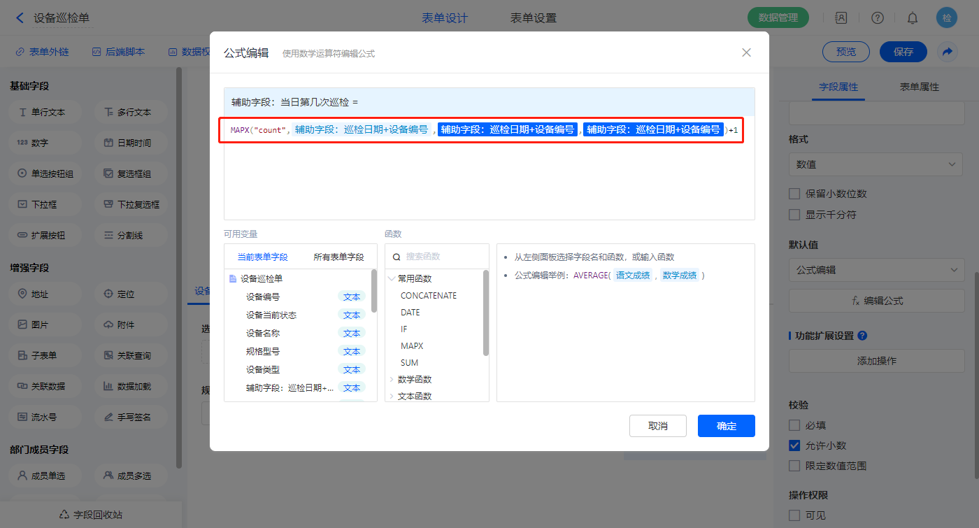Click the 功能扩展设置 help icon

tap(862, 336)
